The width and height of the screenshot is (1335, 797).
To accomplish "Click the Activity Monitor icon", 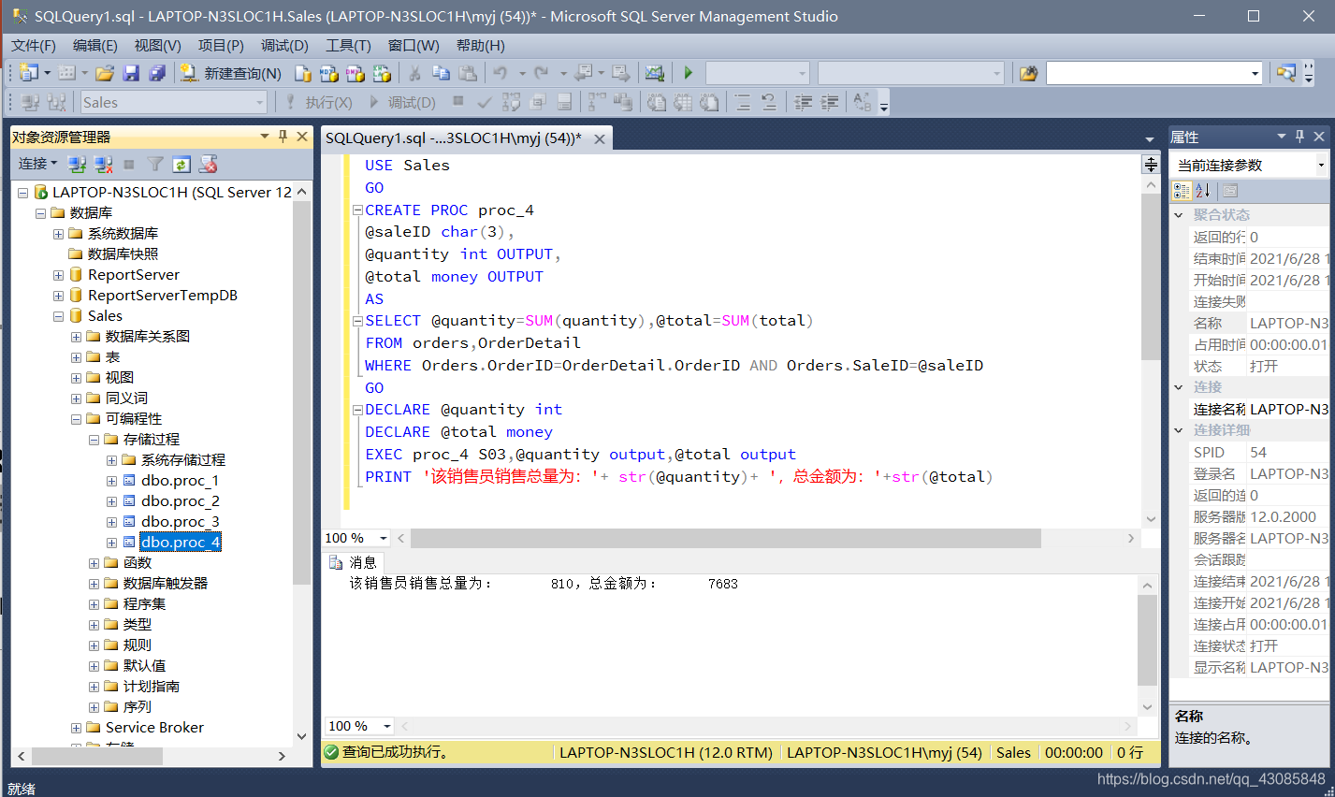I will 655,73.
